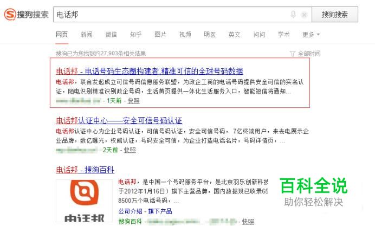Click the microphone voice search icon
This screenshot has width=375, height=226.
click(x=293, y=14)
